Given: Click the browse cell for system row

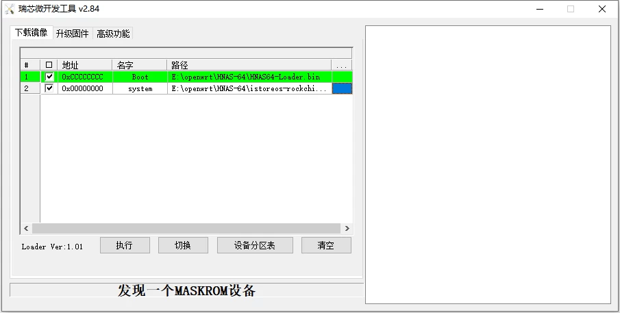Looking at the screenshot, I should (x=342, y=88).
